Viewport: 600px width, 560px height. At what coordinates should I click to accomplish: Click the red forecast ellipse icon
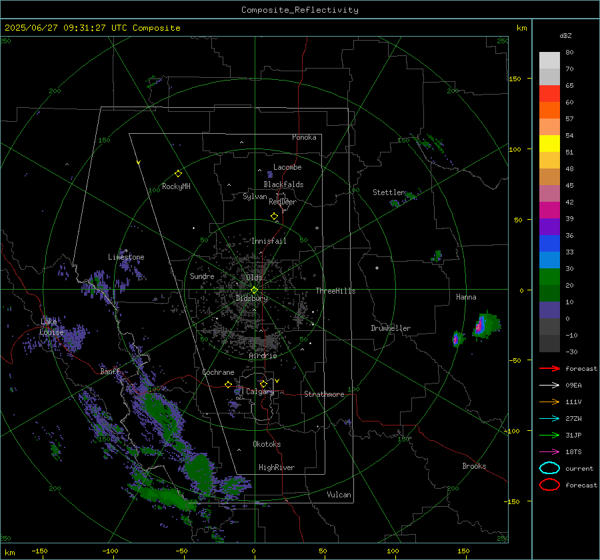(549, 485)
